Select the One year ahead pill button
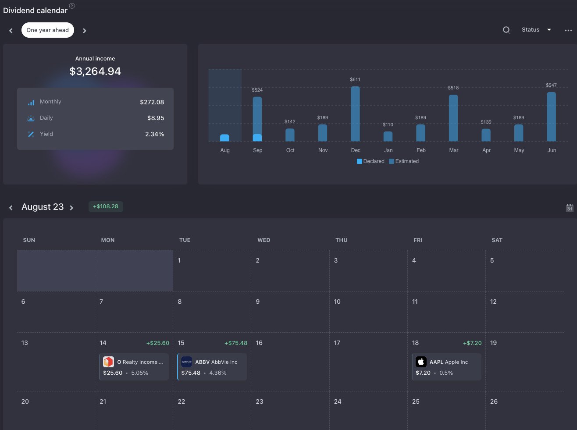 (48, 30)
